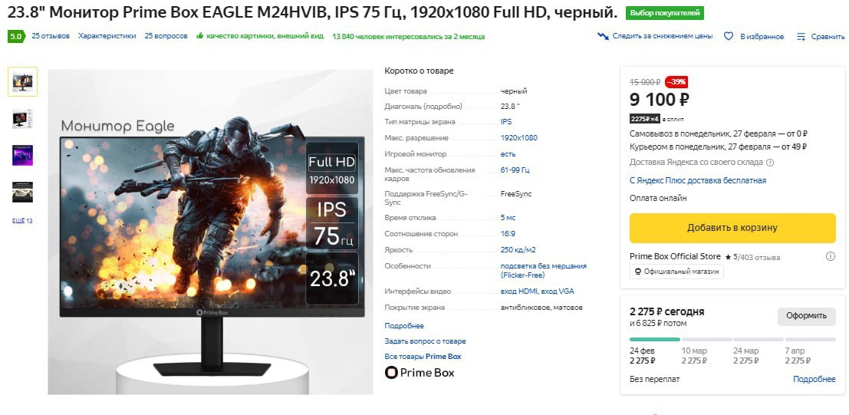Click the compare list icon
Screen dimensions: 849x415
801,37
